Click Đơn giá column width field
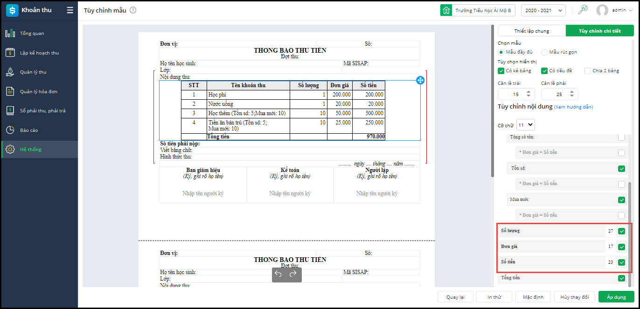This screenshot has height=309, width=640. 611,247
